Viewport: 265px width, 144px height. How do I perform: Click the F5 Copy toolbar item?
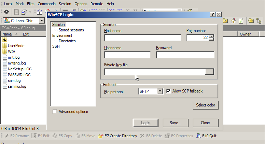point(62,136)
